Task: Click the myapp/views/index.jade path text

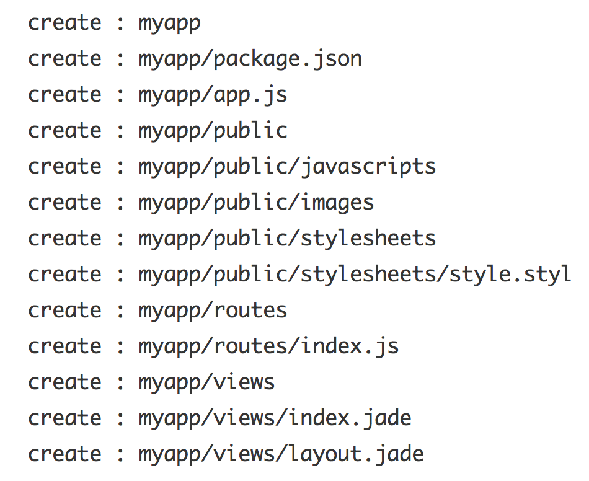Action: pyautogui.click(x=275, y=418)
